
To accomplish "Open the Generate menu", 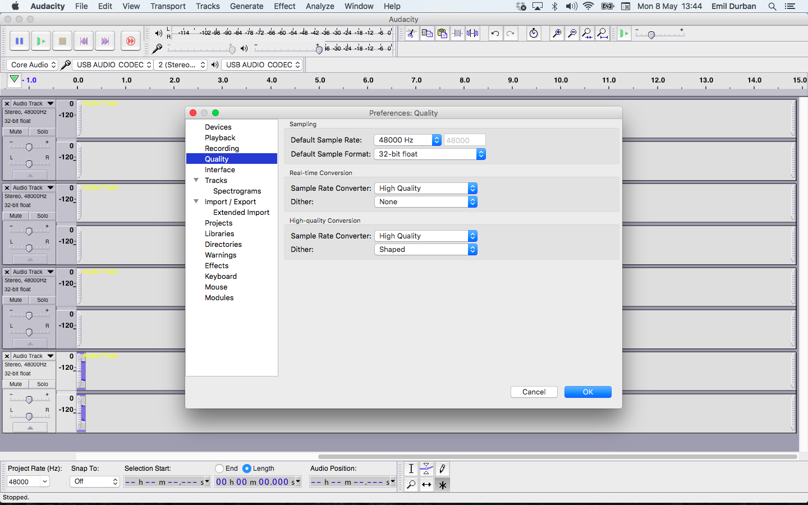I will click(246, 6).
